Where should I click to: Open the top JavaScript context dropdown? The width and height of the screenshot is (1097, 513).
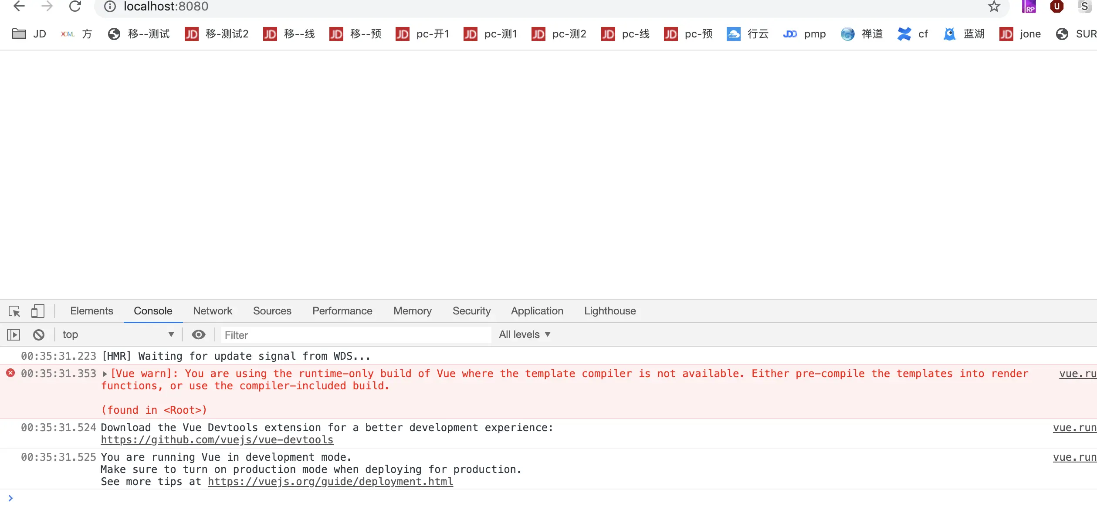tap(118, 334)
